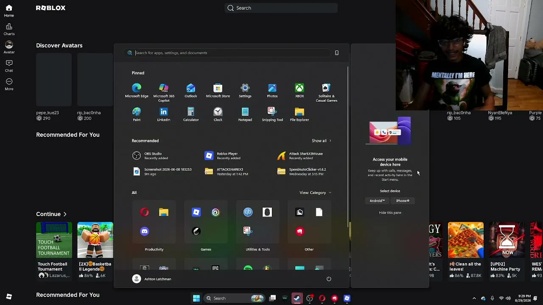The height and width of the screenshot is (305, 543).
Task: Open Steam from the taskbar
Action: [x=297, y=298]
